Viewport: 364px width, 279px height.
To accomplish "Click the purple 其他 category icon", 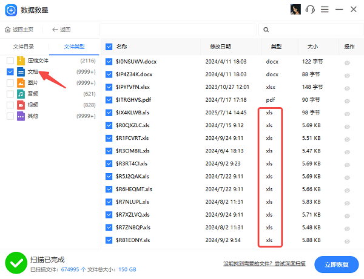I will [21, 116].
